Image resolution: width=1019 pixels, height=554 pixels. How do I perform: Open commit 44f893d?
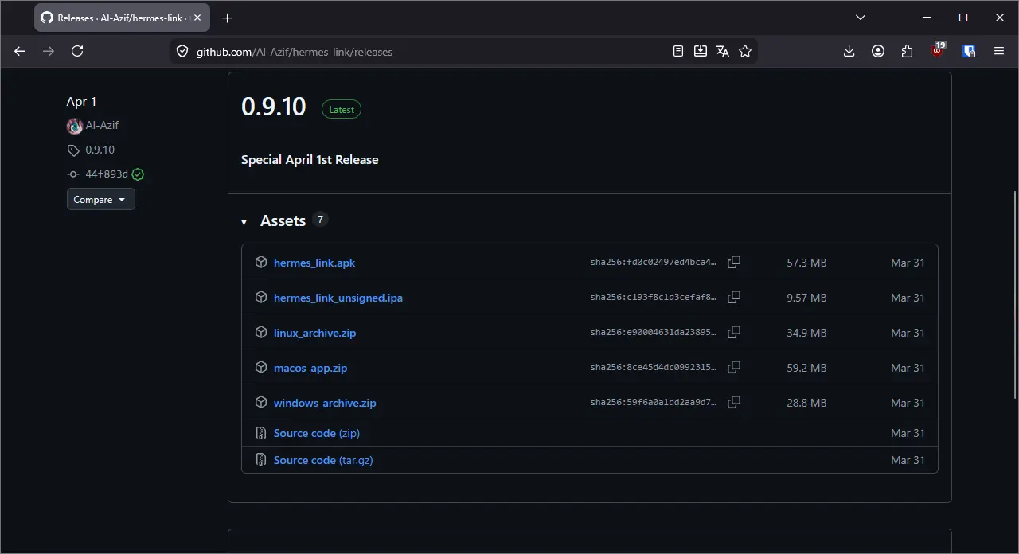[x=107, y=174]
